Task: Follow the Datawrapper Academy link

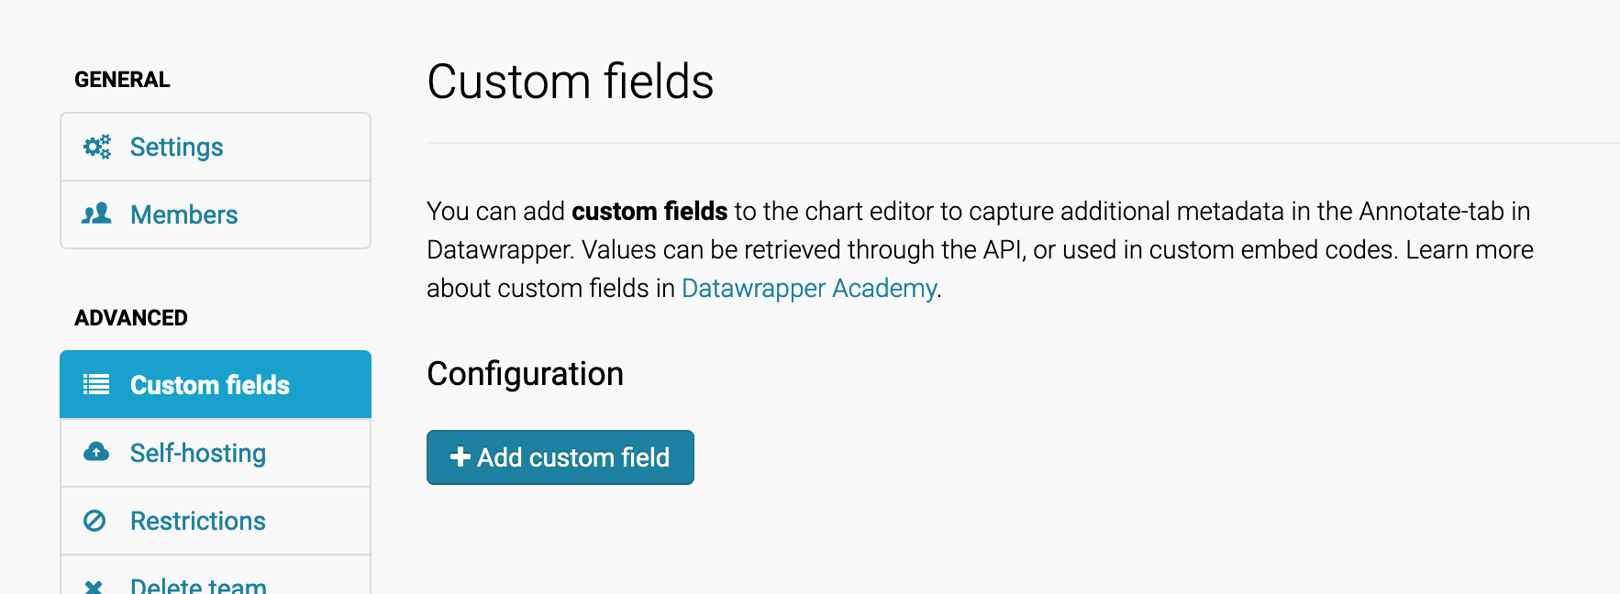Action: [809, 289]
